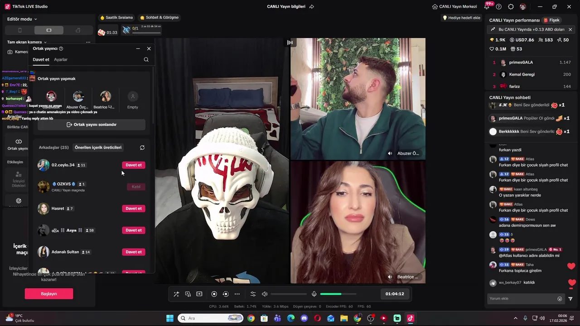Image resolution: width=580 pixels, height=326 pixels.
Task: Click Hediye hedefi ekle
Action: (461, 18)
